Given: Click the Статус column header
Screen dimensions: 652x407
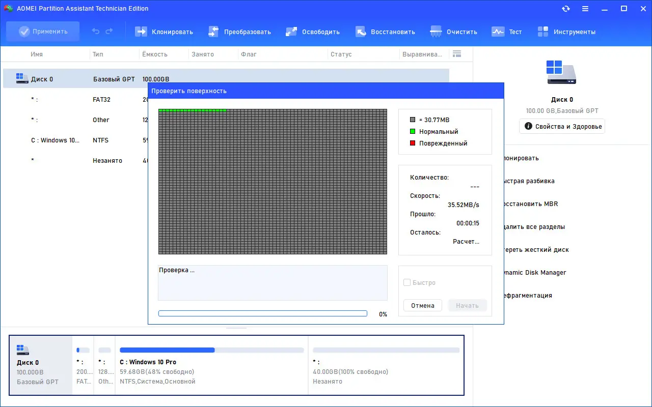Looking at the screenshot, I should pos(341,54).
